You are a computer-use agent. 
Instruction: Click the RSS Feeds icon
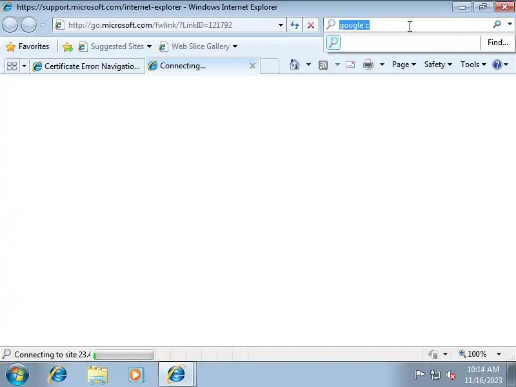[323, 65]
